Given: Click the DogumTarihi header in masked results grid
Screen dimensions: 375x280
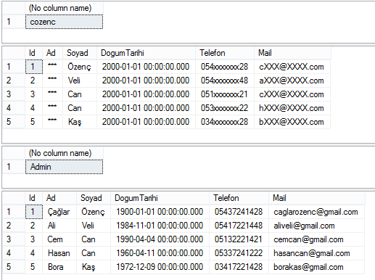Looking at the screenshot, I should [x=146, y=53].
